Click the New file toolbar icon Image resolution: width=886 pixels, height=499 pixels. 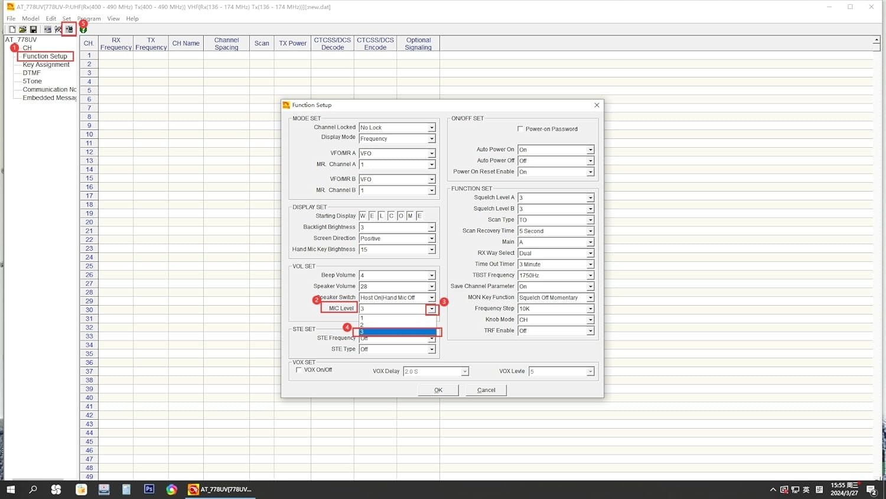[x=12, y=30]
